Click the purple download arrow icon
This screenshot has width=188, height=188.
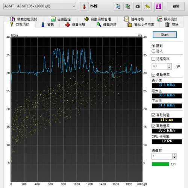click(x=158, y=6)
